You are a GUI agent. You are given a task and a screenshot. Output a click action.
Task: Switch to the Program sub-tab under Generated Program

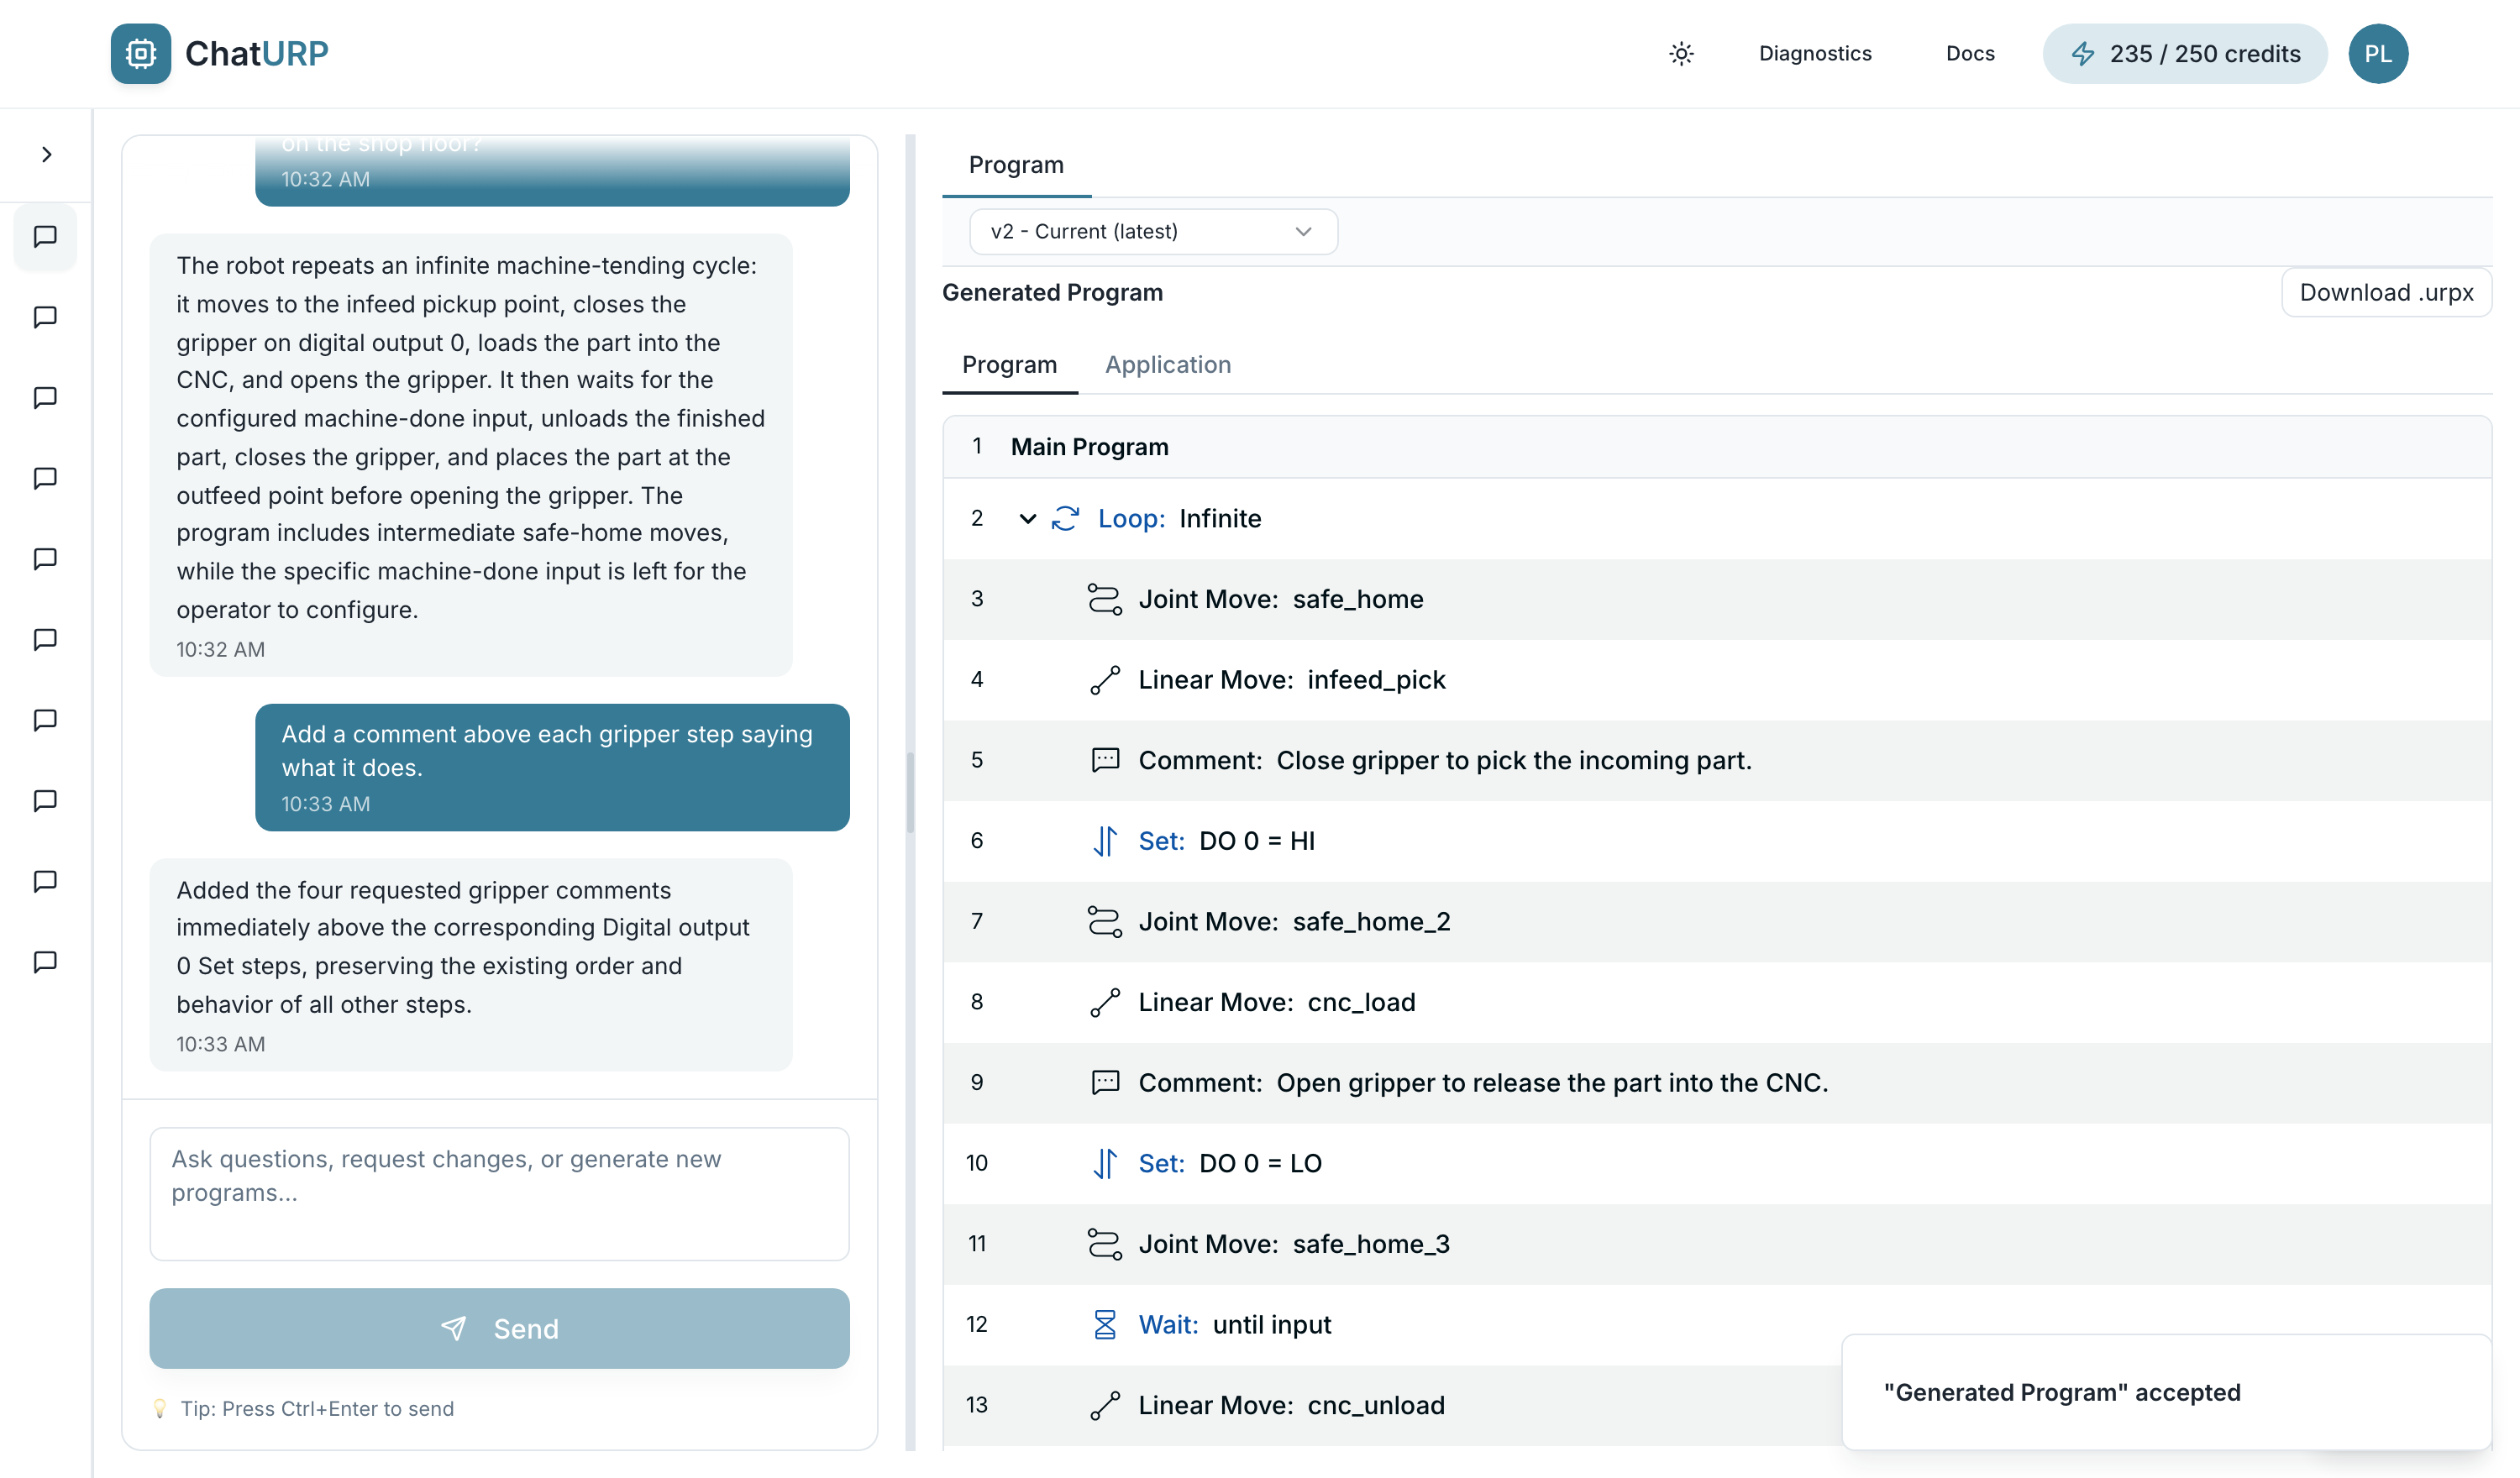1009,365
